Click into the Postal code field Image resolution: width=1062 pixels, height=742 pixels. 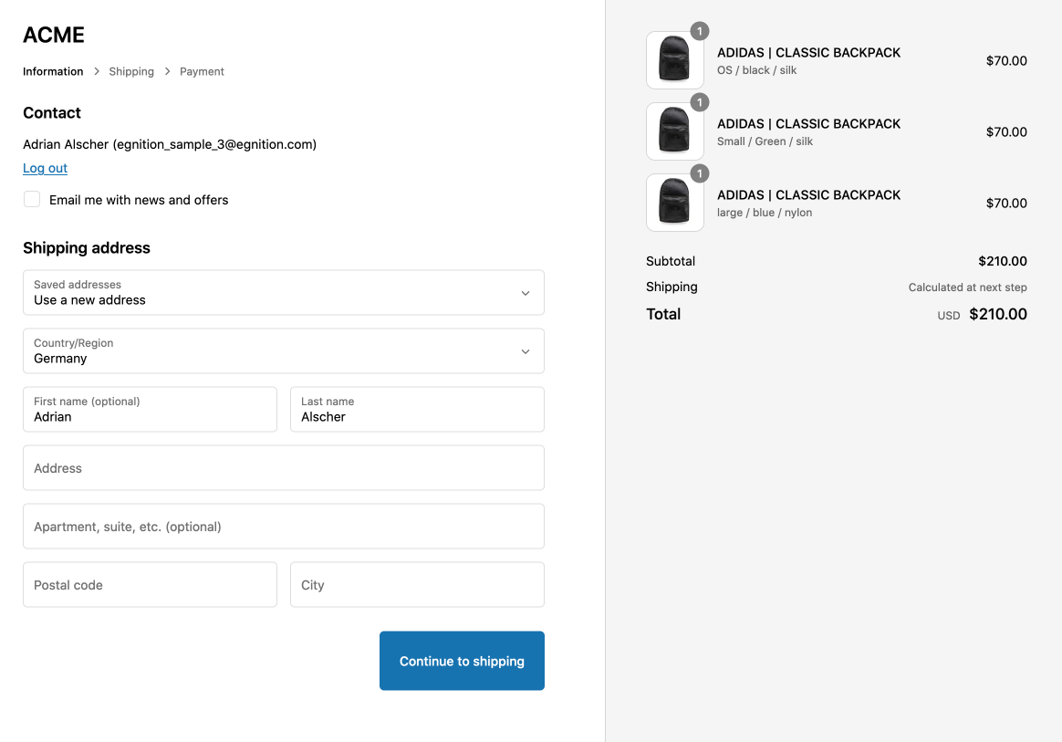(x=150, y=584)
